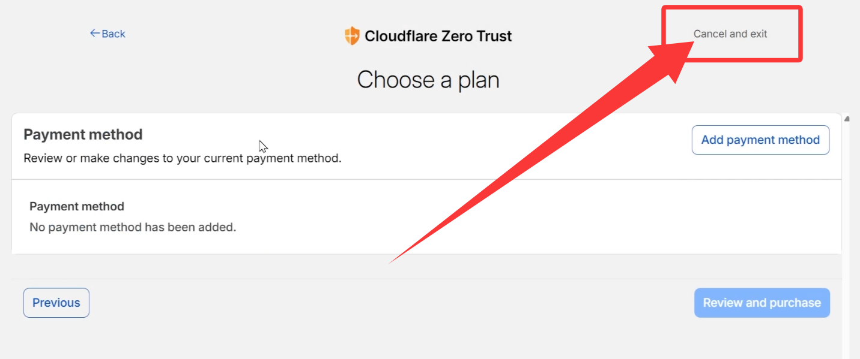Viewport: 860px width, 359px height.
Task: Click the smaller Payment method sublabel
Action: tap(77, 207)
